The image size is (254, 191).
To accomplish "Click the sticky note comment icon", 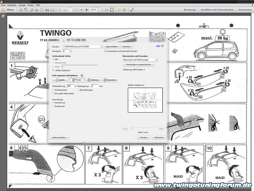I will 119,10.
